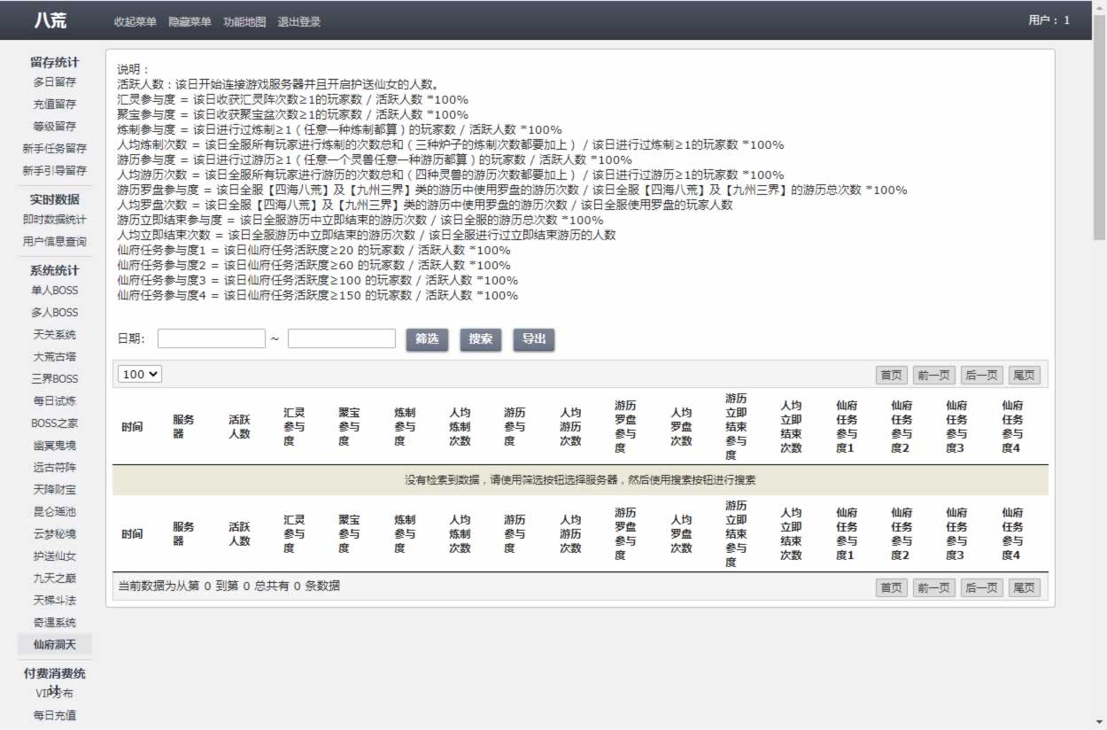Viewport: 1107px width, 730px height.
Task: Collapse the 留存统计 sidebar section
Action: click(54, 62)
